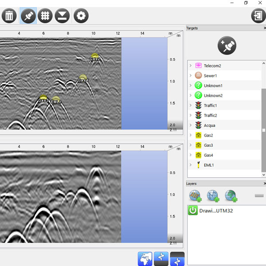266x266 pixels.
Task: Expand the Sewer1 target tree node
Action: pos(191,76)
